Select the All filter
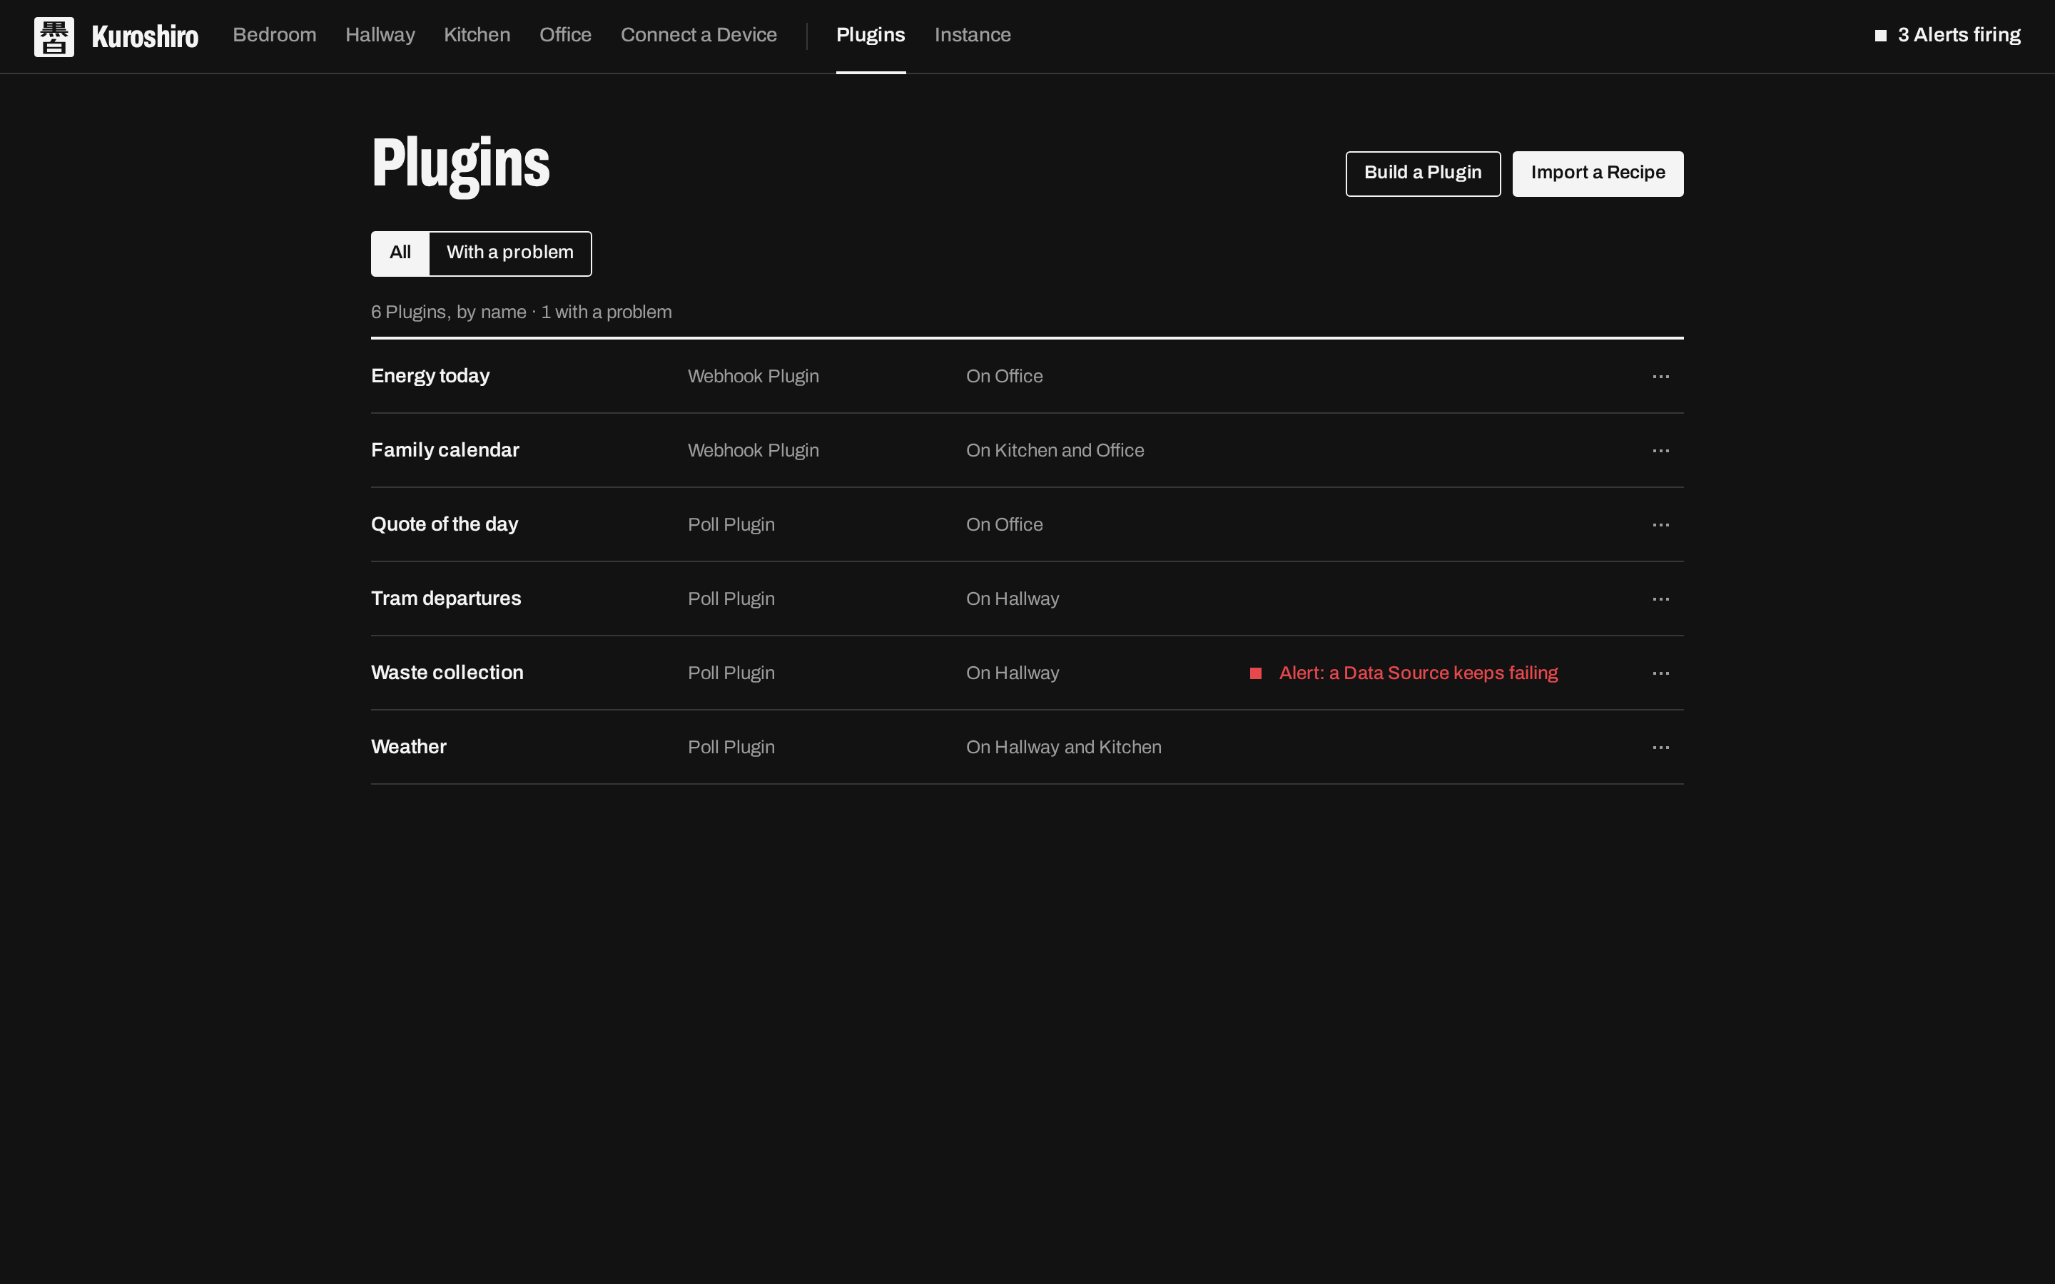 coord(400,253)
